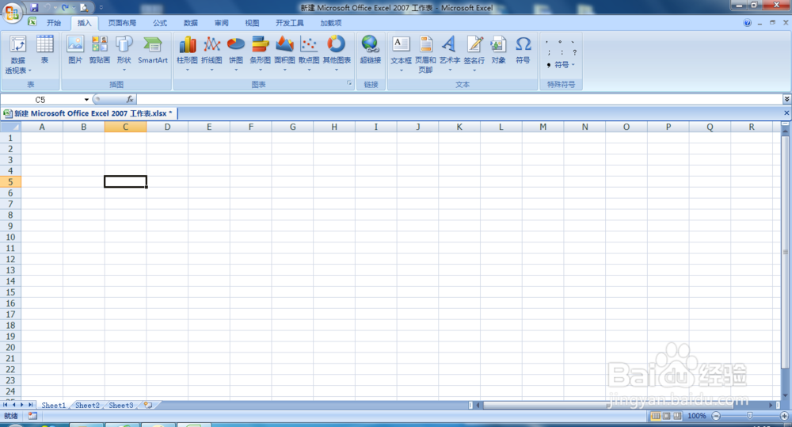Open Excel help question mark icon

pos(748,23)
